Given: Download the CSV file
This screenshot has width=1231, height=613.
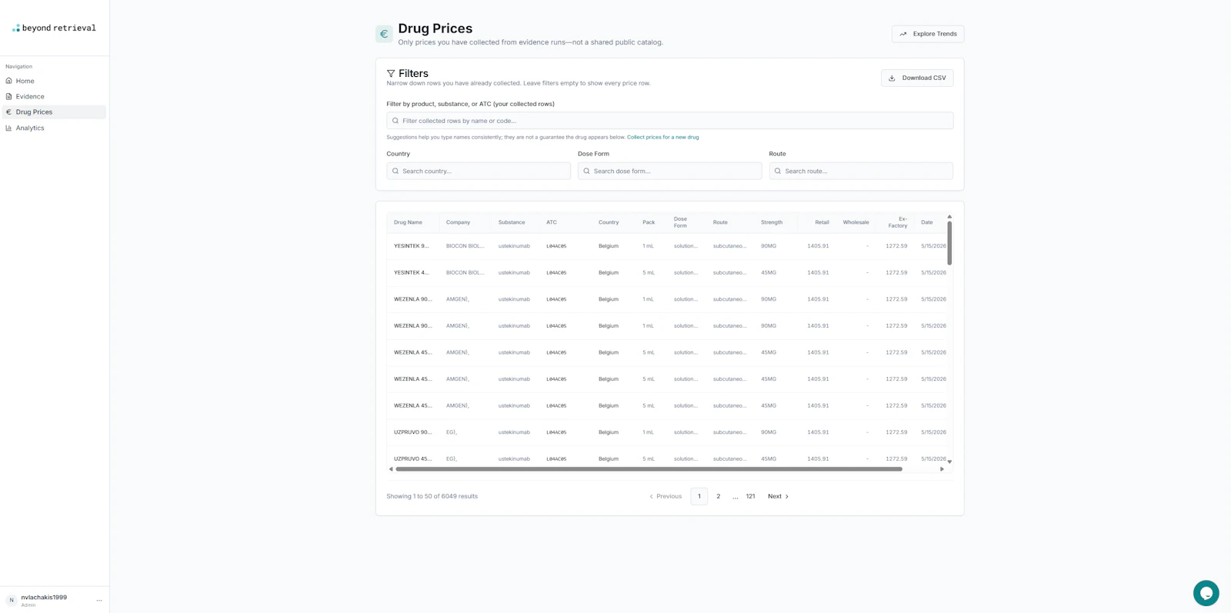Looking at the screenshot, I should click(x=917, y=78).
